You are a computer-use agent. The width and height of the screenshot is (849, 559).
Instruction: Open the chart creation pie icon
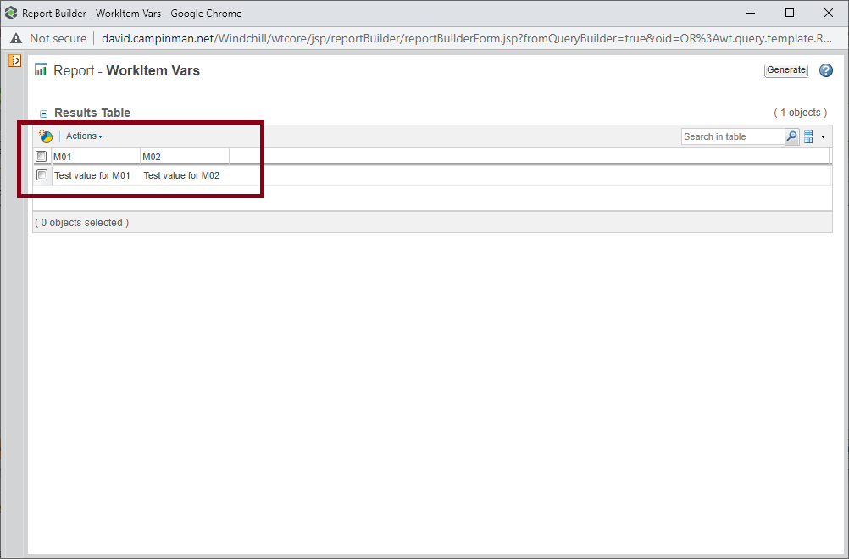point(46,136)
